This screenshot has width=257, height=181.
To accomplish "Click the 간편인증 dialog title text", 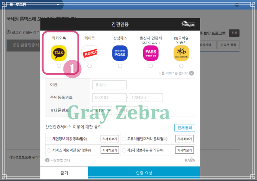I will pos(120,24).
